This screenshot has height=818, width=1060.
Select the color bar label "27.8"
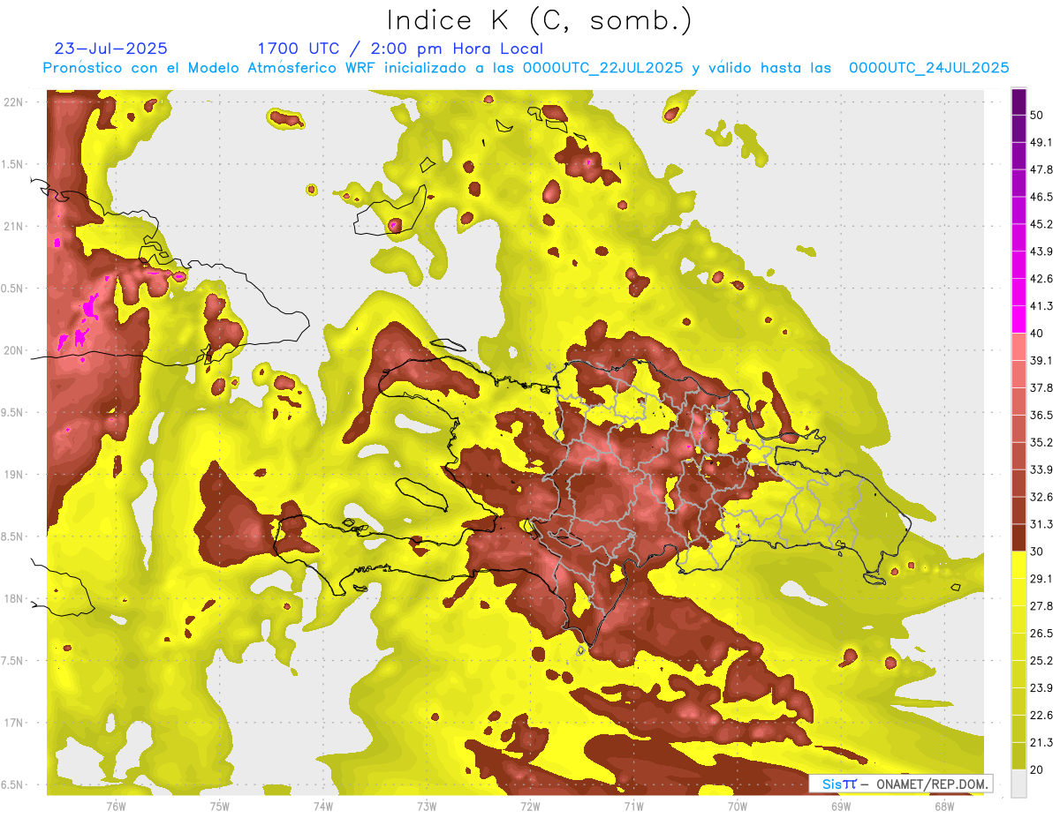1041,606
